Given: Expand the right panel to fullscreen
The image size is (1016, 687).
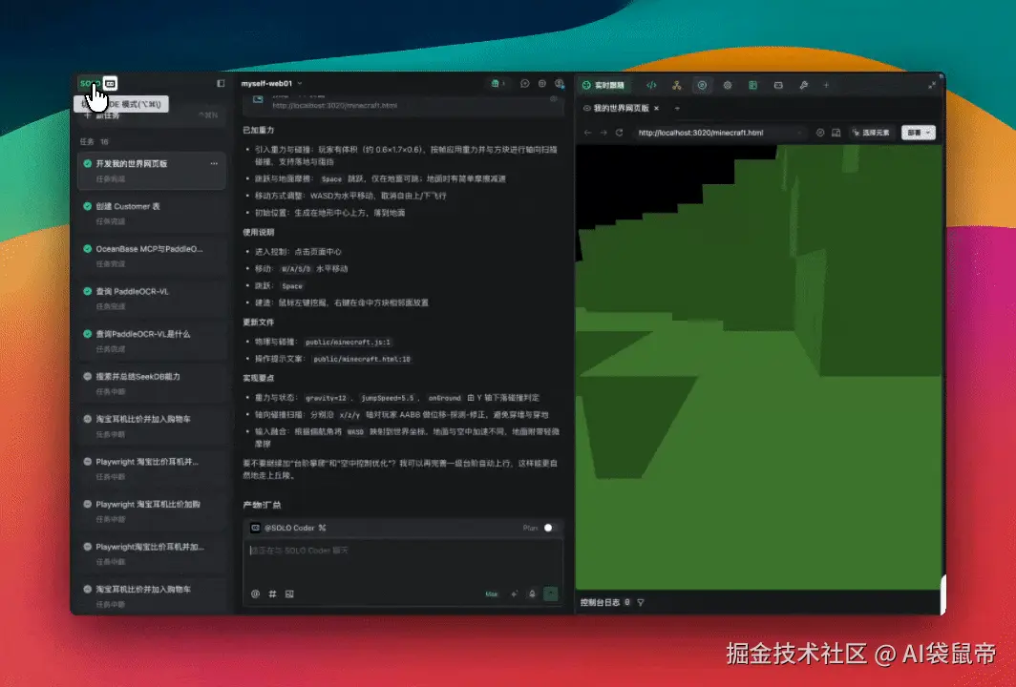Looking at the screenshot, I should tap(932, 86).
